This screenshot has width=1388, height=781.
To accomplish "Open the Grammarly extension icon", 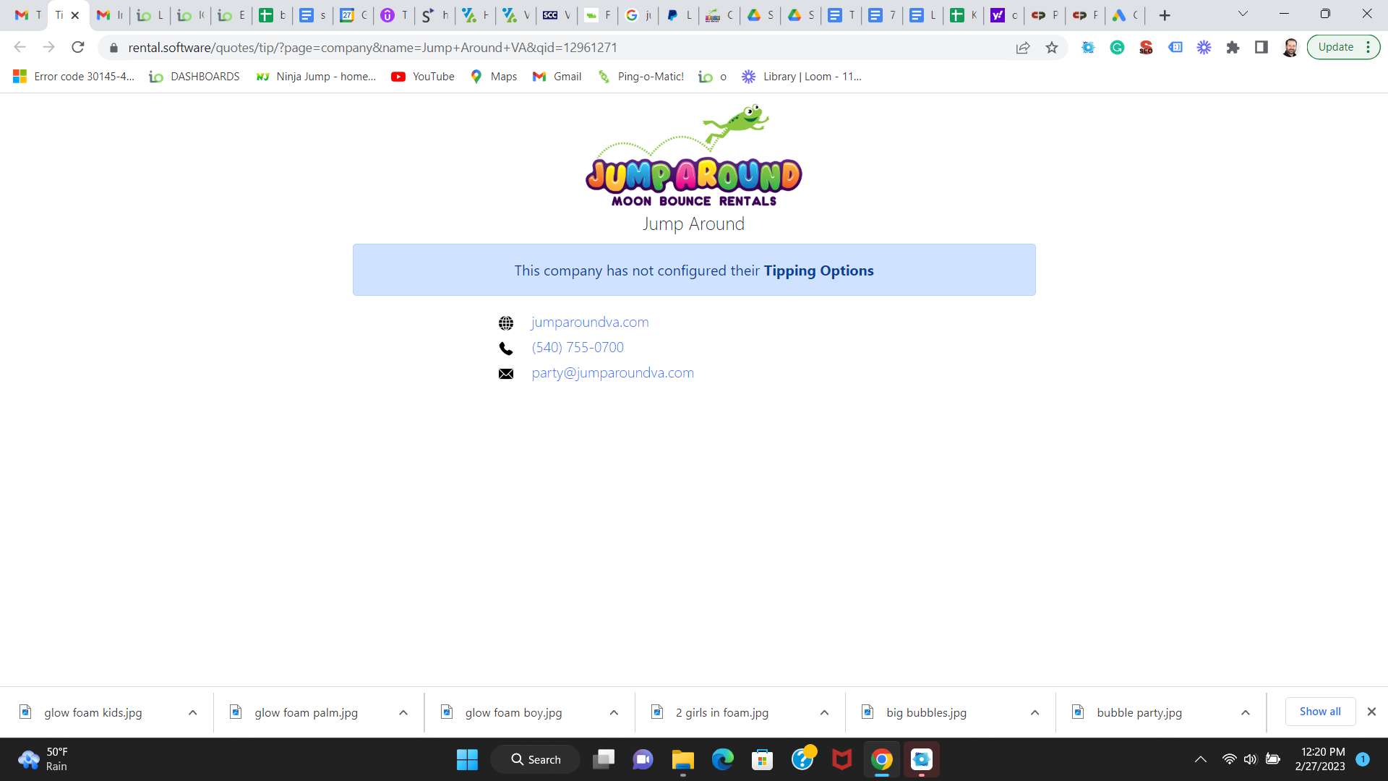I will (x=1117, y=48).
